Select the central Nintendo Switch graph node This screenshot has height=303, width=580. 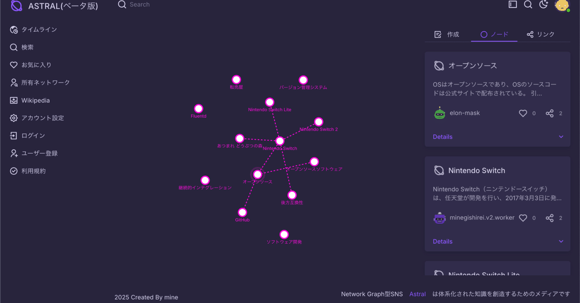pos(280,141)
